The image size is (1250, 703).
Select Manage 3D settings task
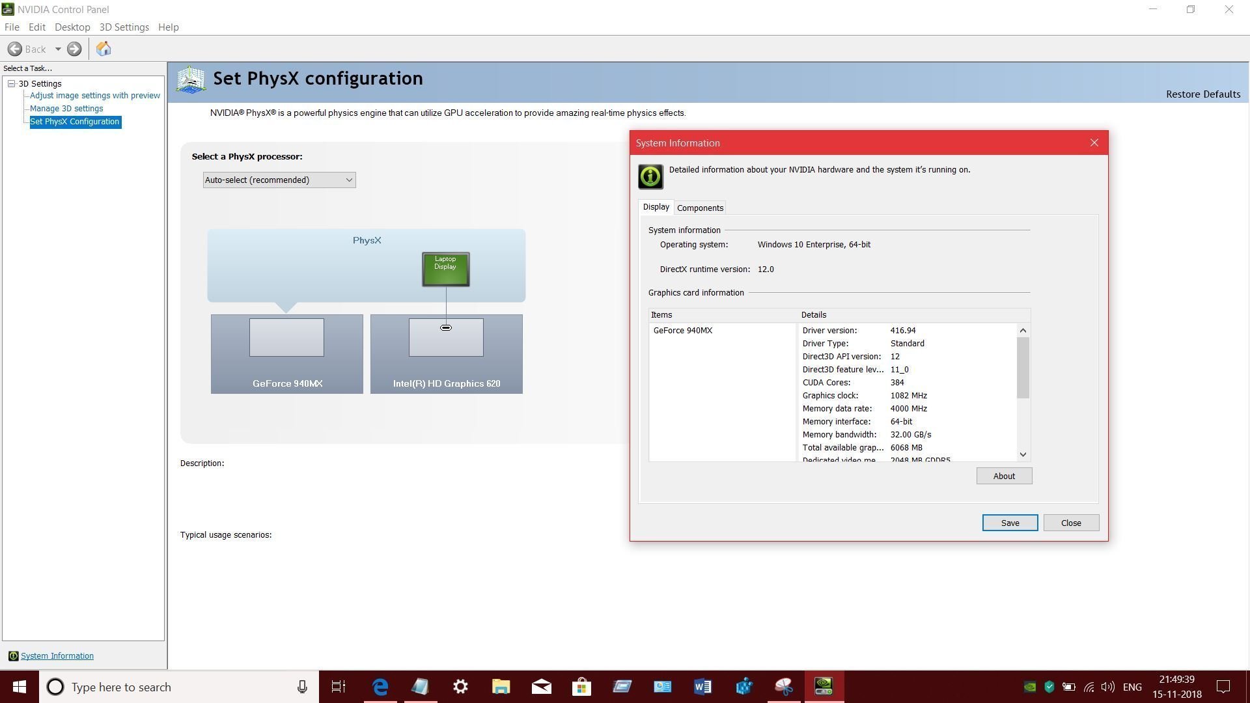[66, 109]
